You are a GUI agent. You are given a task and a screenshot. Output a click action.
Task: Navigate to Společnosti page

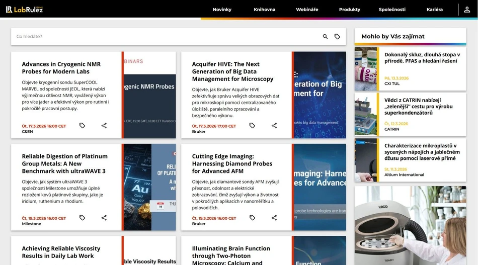click(392, 10)
